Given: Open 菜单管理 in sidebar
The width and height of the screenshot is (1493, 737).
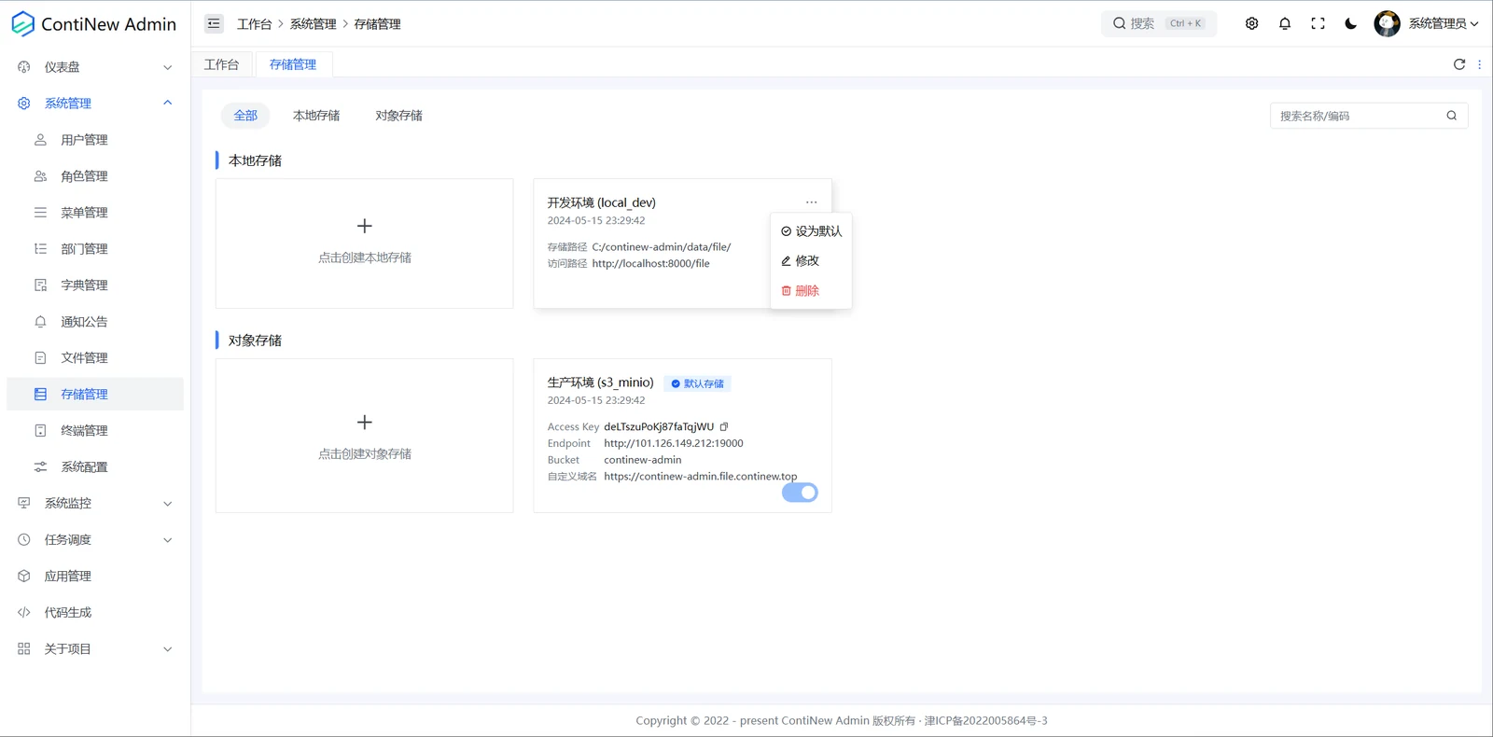Looking at the screenshot, I should click(95, 213).
